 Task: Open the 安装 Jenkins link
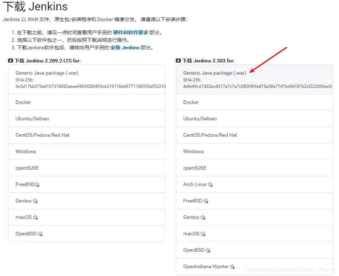coord(125,47)
